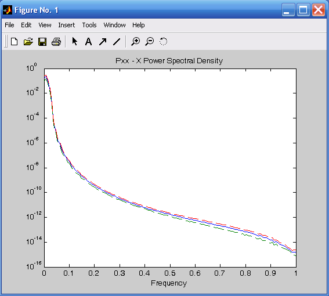
Task: Click the y-axis tick label 10^0
Action: [31, 67]
